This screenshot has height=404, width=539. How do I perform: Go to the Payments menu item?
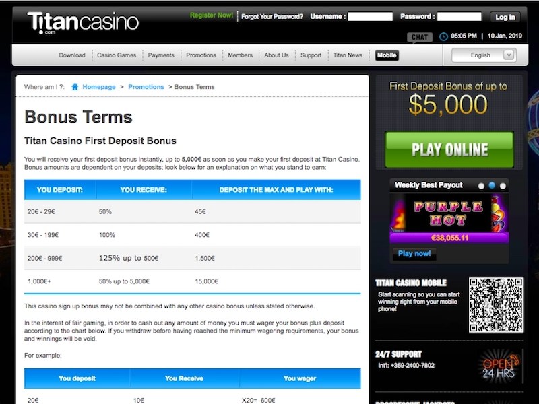click(x=161, y=55)
